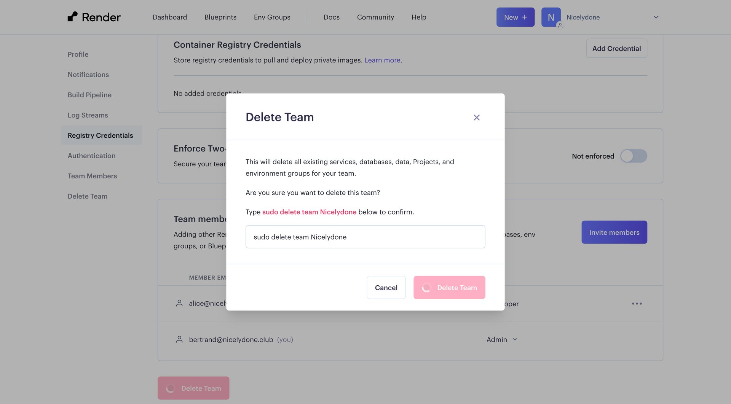Click the person icon beside bertrand's email

point(179,339)
